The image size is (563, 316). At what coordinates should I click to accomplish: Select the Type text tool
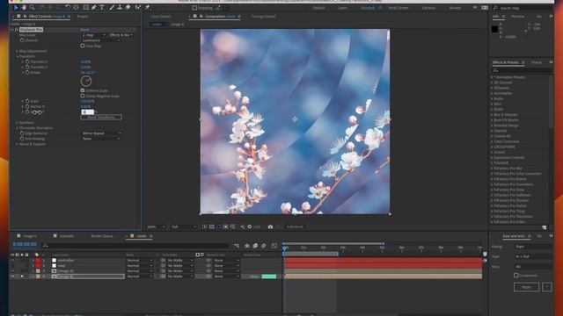click(102, 8)
